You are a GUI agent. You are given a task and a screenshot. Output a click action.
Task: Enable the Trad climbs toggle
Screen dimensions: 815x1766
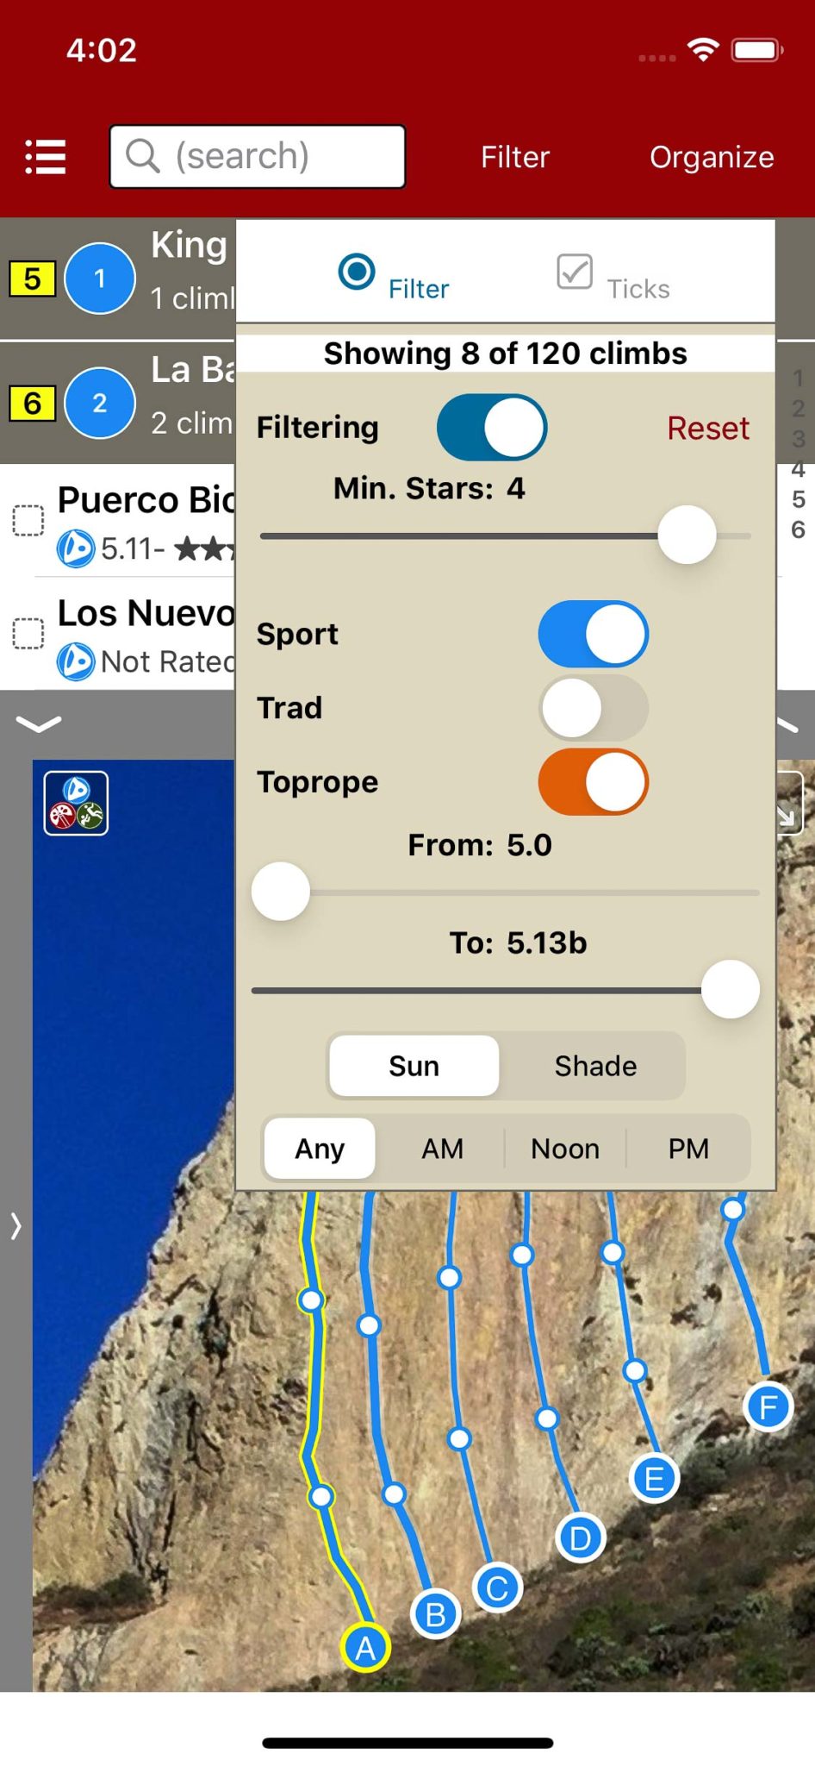tap(593, 708)
